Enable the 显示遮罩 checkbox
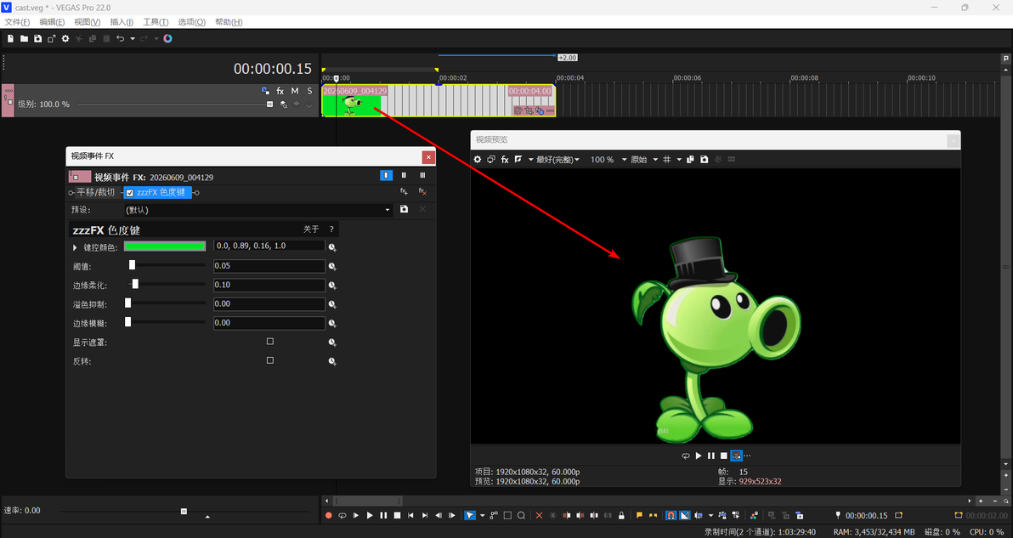 pyautogui.click(x=270, y=342)
